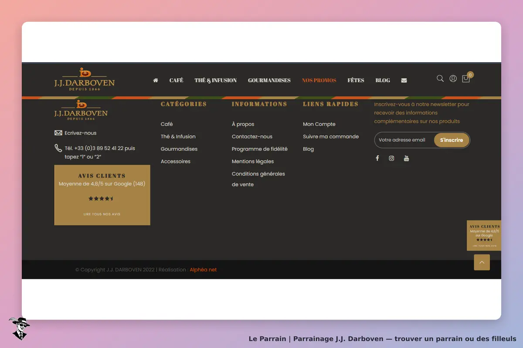Screen dimensions: 523x348
Task: Click the CATÉGORIES column heading
Action: [x=183, y=104]
